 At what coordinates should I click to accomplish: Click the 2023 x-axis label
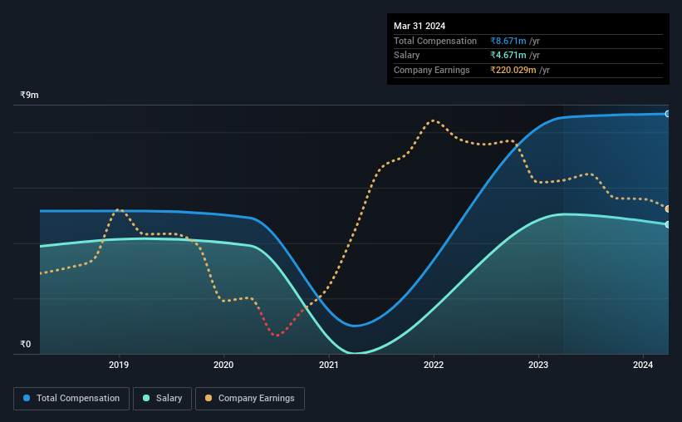click(538, 365)
